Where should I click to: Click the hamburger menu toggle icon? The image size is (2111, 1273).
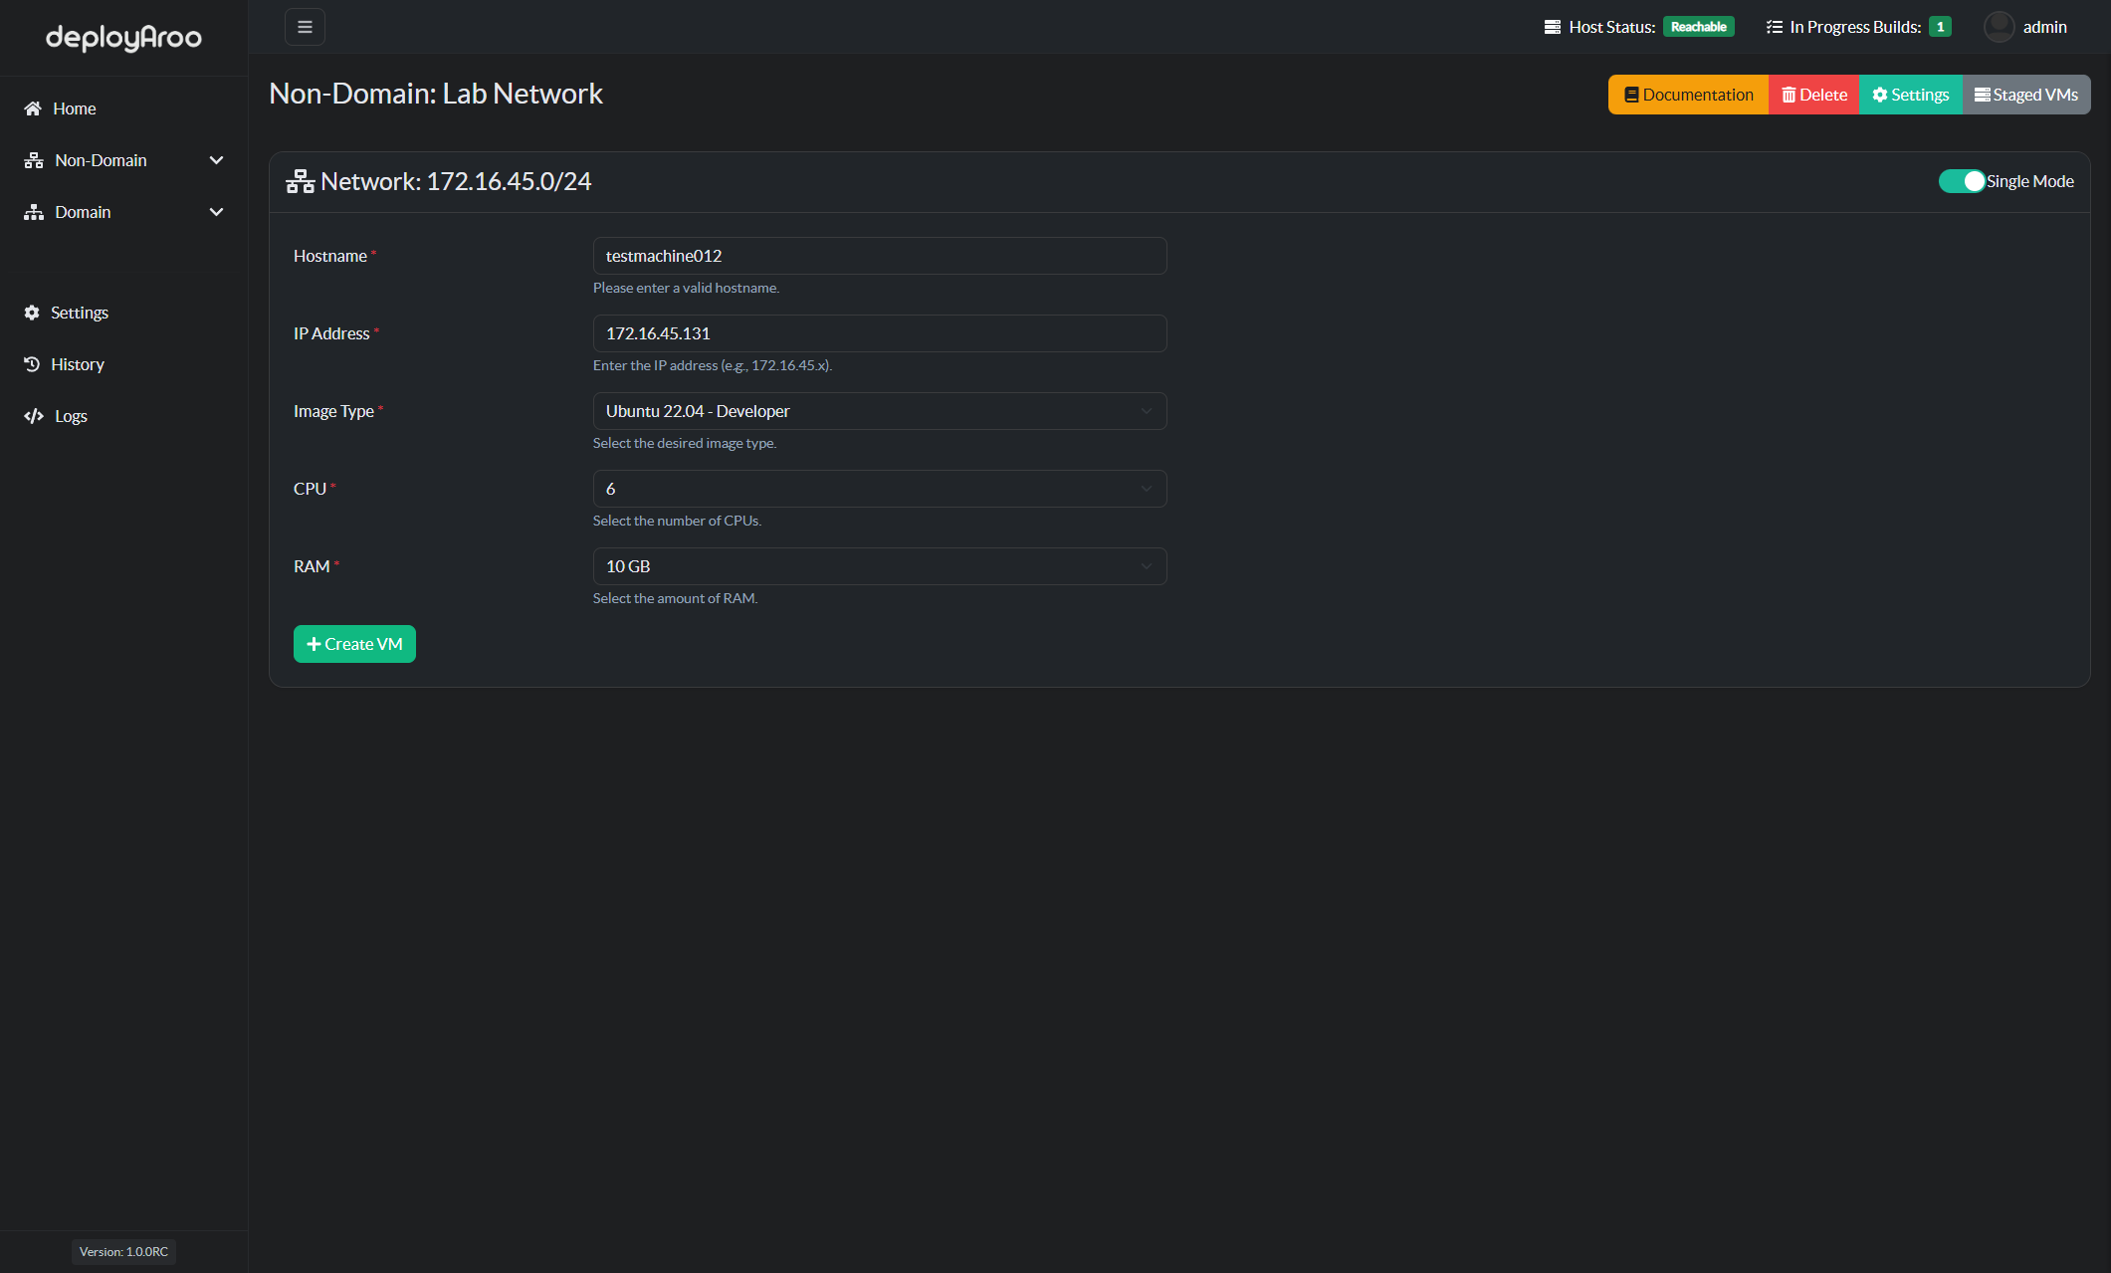click(305, 27)
